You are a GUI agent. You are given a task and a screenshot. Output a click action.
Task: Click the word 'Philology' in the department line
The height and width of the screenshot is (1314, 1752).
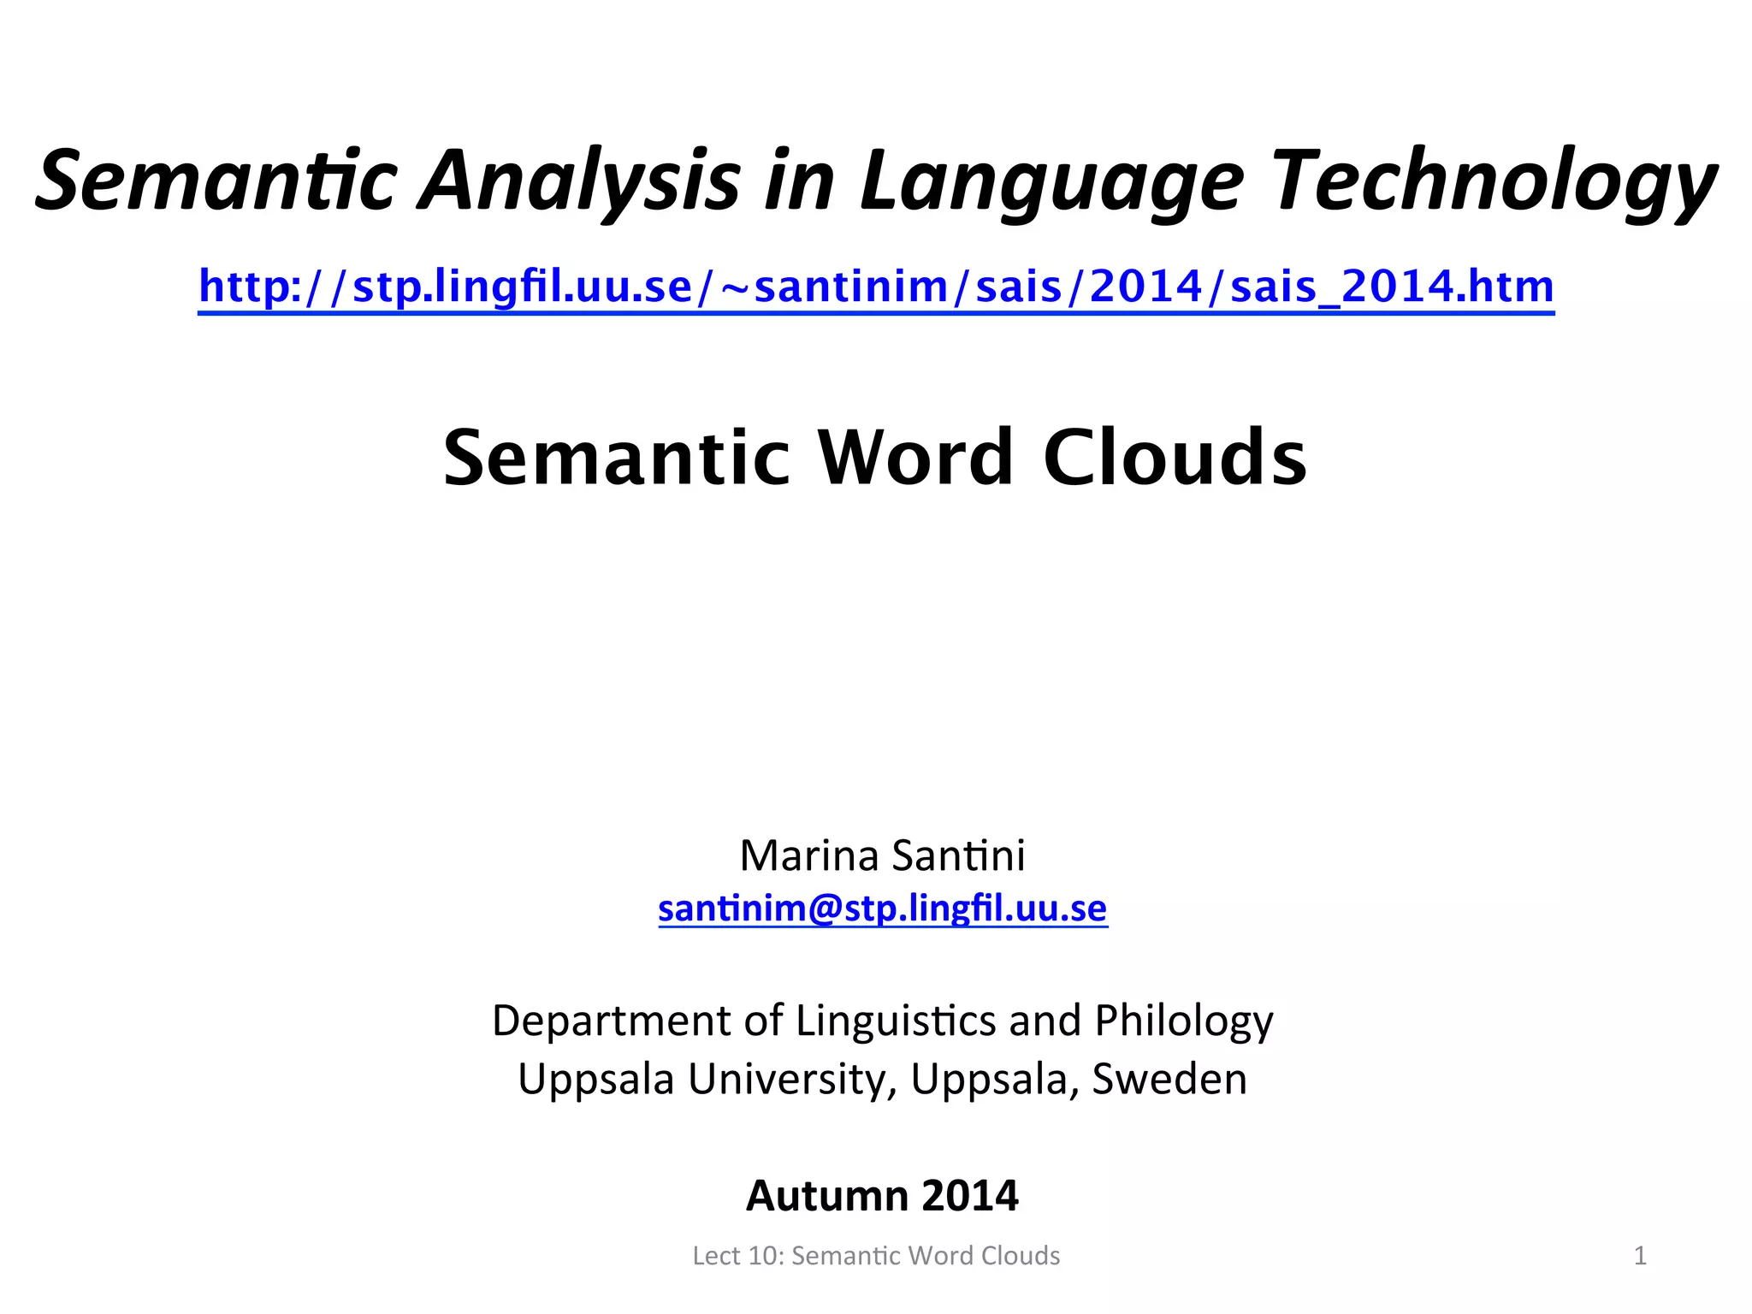pyautogui.click(x=1184, y=1021)
